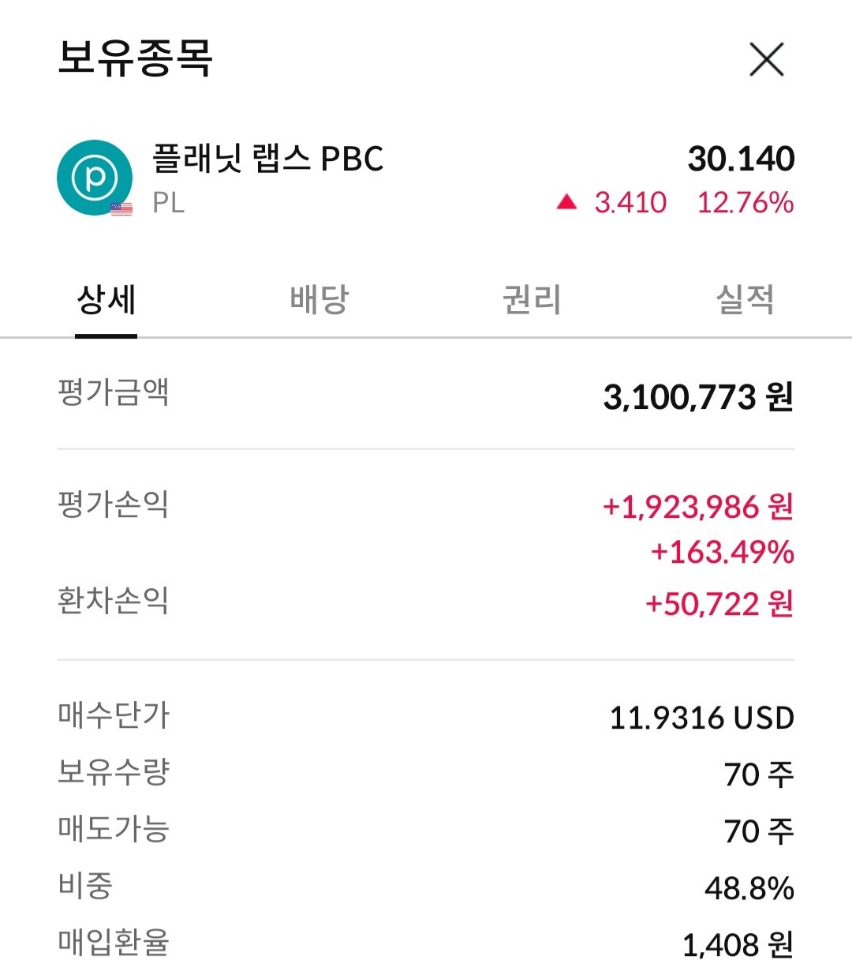Tap the 평가금액 value 3,100,773 원
Image resolution: width=852 pixels, height=975 pixels.
(x=697, y=397)
